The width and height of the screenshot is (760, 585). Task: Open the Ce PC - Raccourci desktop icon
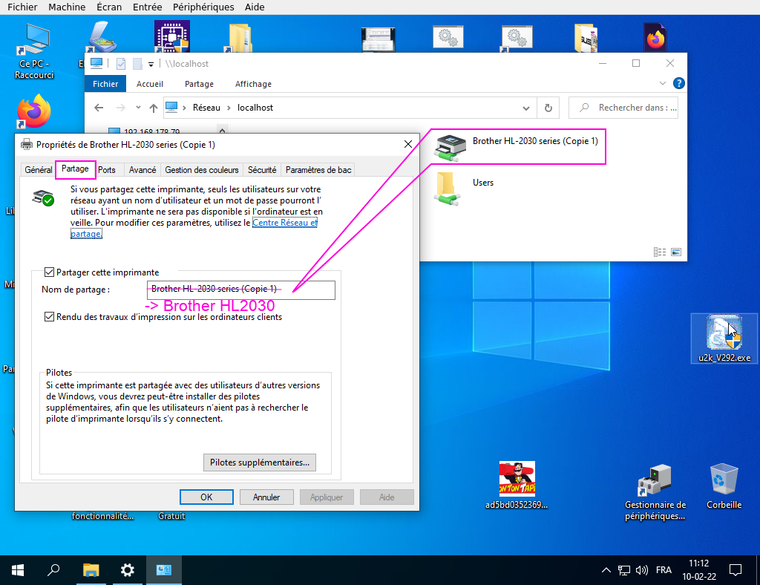tap(34, 51)
